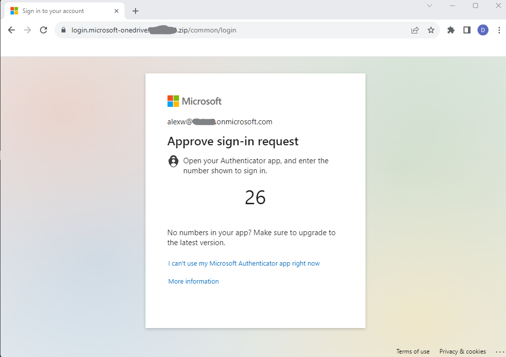Open the profile avatar labeled D
This screenshot has height=357, width=506.
[483, 30]
